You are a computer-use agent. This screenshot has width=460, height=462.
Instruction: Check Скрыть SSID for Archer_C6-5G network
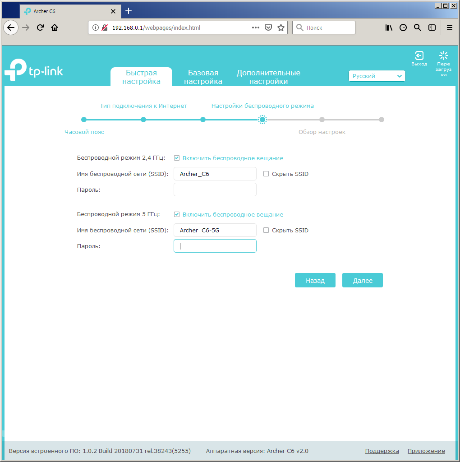[266, 230]
